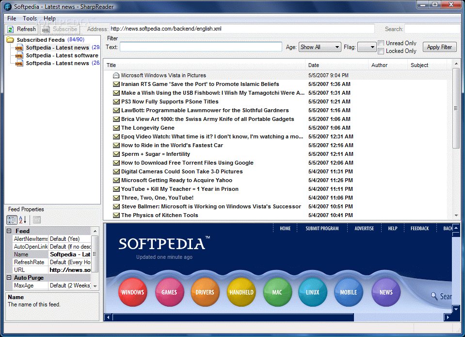The height and width of the screenshot is (337, 465).
Task: Select the MaxAge property value
Action: tap(70, 286)
